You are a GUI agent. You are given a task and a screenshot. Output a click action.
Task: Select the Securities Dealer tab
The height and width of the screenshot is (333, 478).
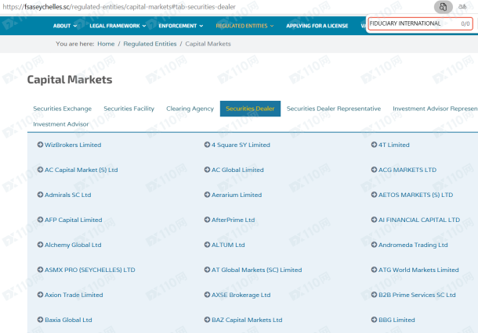[x=250, y=109]
